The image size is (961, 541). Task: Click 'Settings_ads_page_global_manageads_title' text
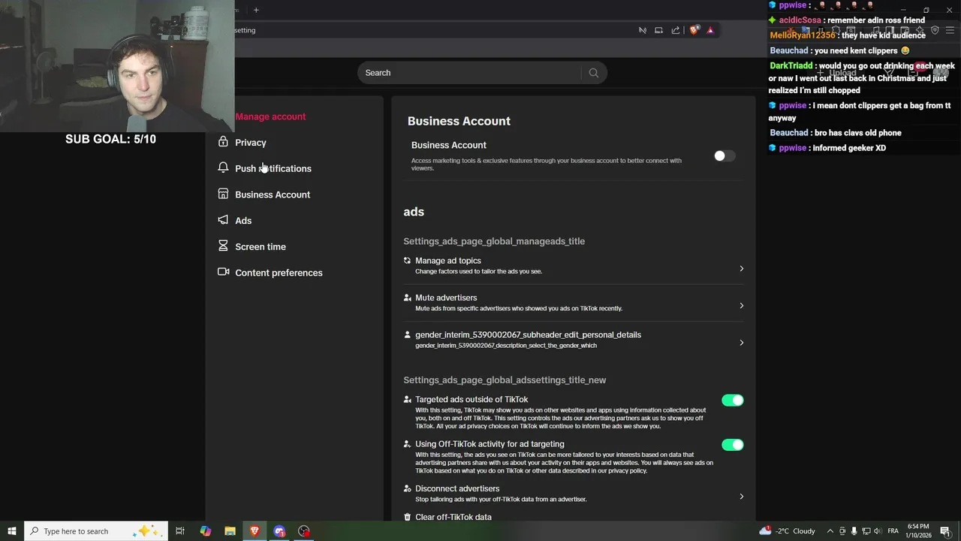click(494, 241)
